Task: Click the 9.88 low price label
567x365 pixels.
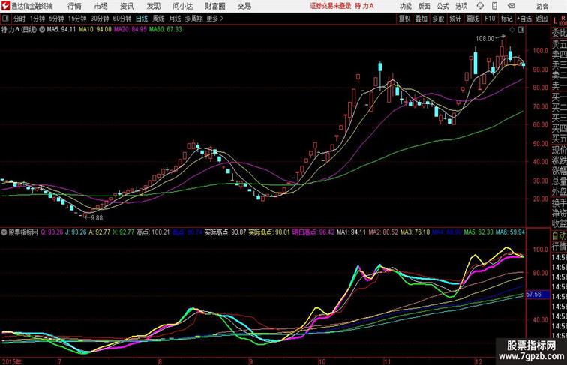Action: [x=97, y=218]
